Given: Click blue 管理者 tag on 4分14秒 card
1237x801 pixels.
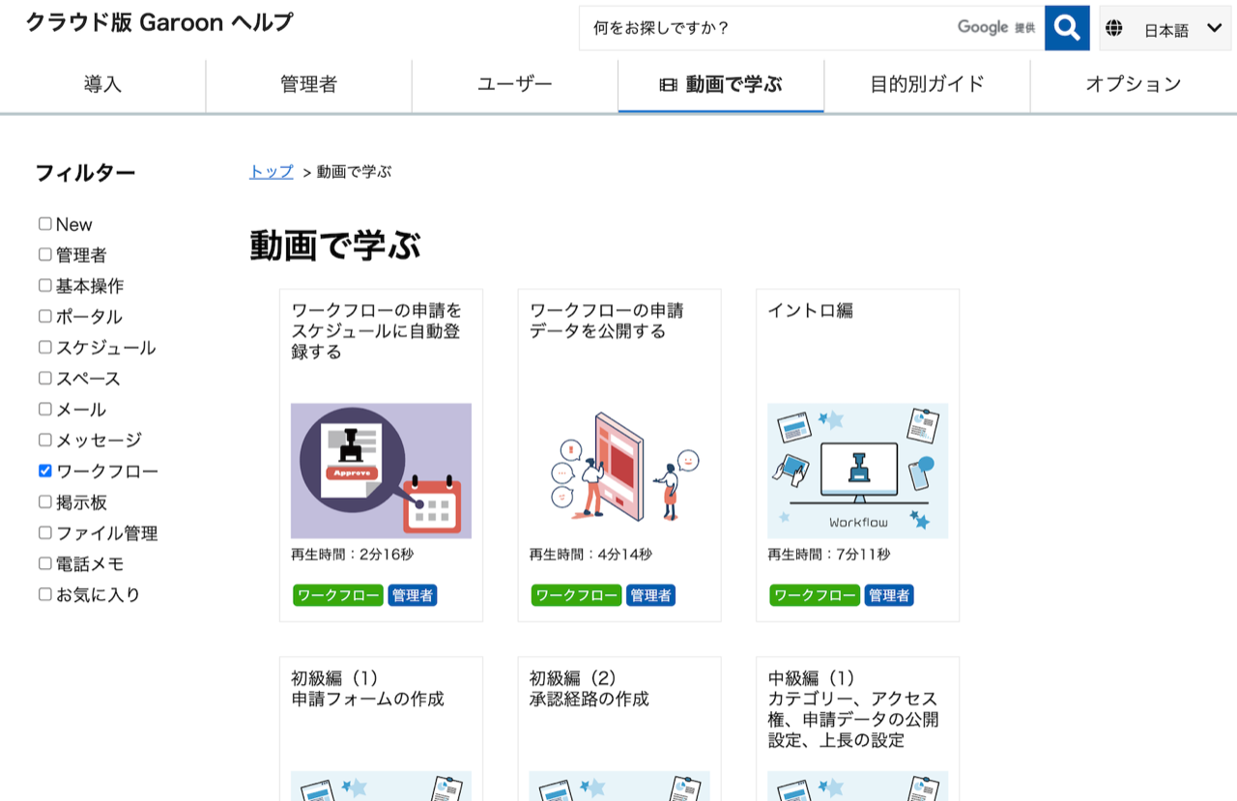Looking at the screenshot, I should coord(650,595).
